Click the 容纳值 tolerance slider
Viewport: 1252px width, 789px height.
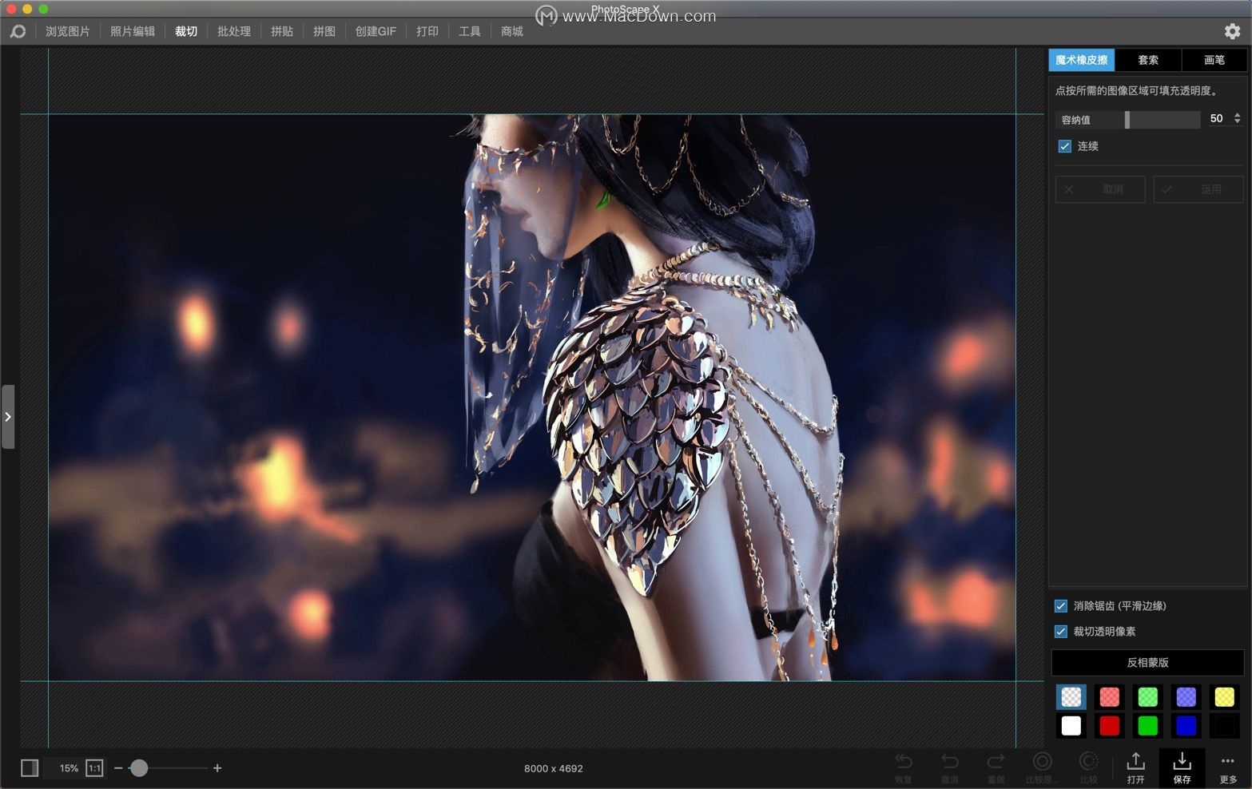(1127, 120)
